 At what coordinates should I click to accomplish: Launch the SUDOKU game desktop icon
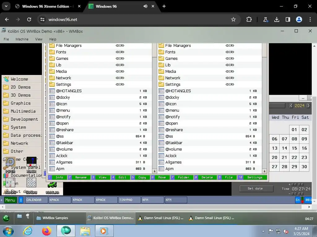tap(10, 186)
